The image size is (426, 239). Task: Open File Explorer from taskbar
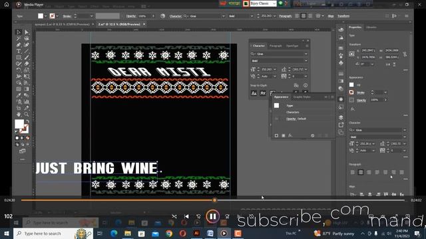click(128, 233)
